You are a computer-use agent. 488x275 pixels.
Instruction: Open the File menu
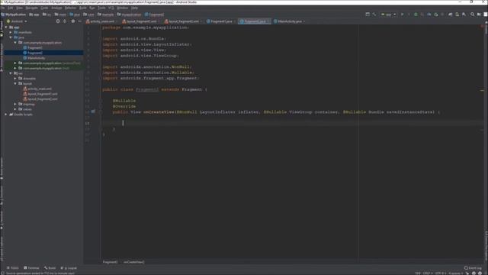[x=3, y=8]
